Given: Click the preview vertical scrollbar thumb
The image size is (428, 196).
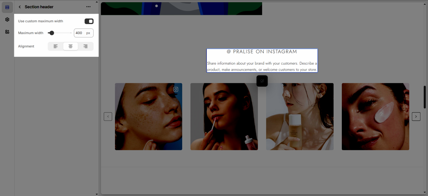Looking at the screenshot, I should (425, 97).
